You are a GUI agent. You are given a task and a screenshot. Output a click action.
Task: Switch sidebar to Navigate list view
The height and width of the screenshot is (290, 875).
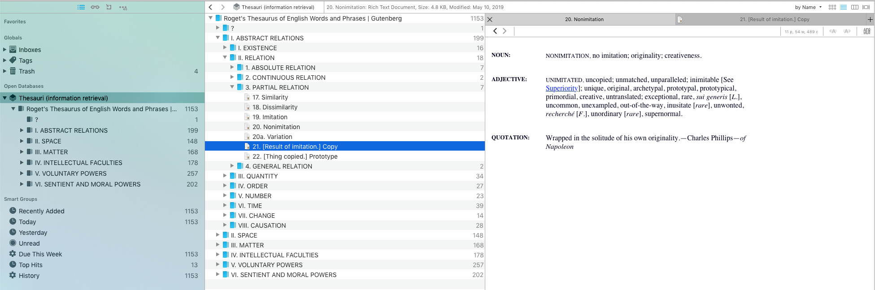[x=81, y=7]
